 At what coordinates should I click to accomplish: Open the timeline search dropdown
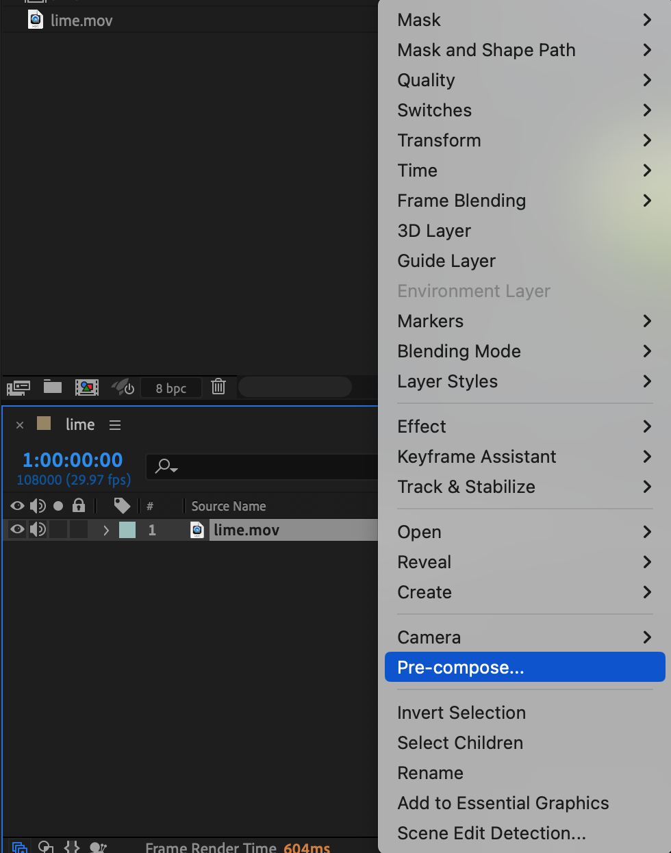tap(166, 467)
